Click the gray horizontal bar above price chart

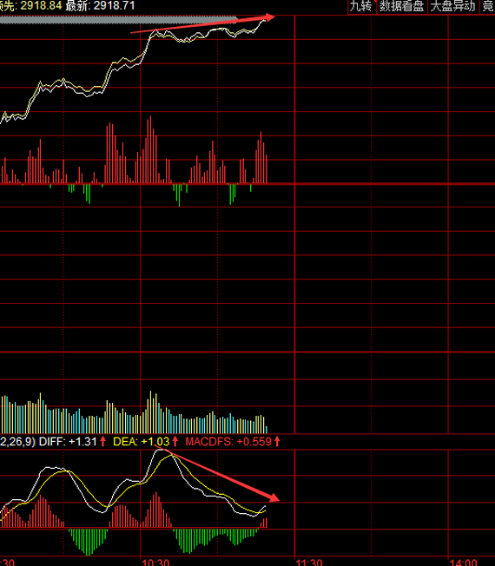(118, 20)
